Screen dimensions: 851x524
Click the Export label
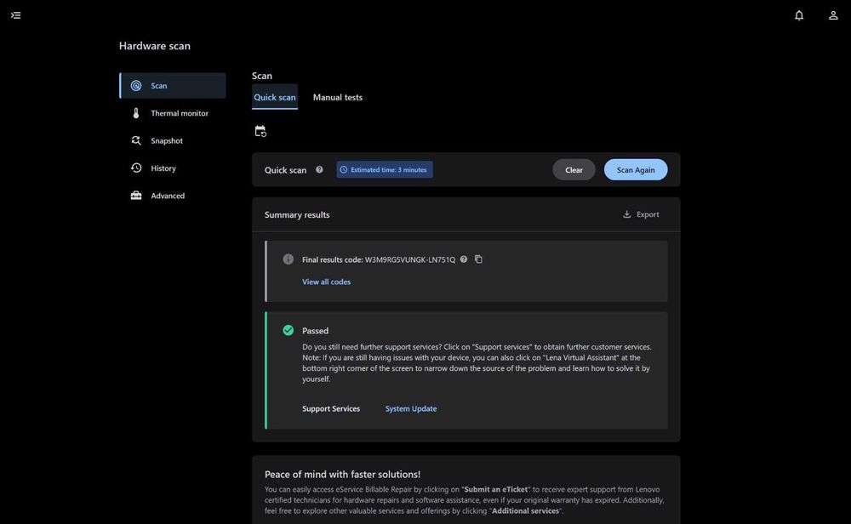click(x=648, y=214)
